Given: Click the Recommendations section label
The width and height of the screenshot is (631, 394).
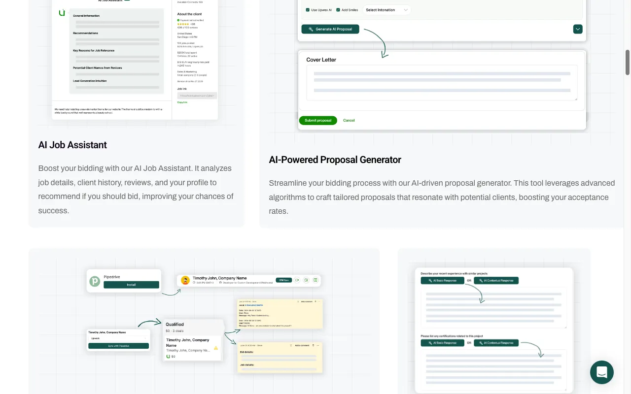Looking at the screenshot, I should click(x=85, y=33).
